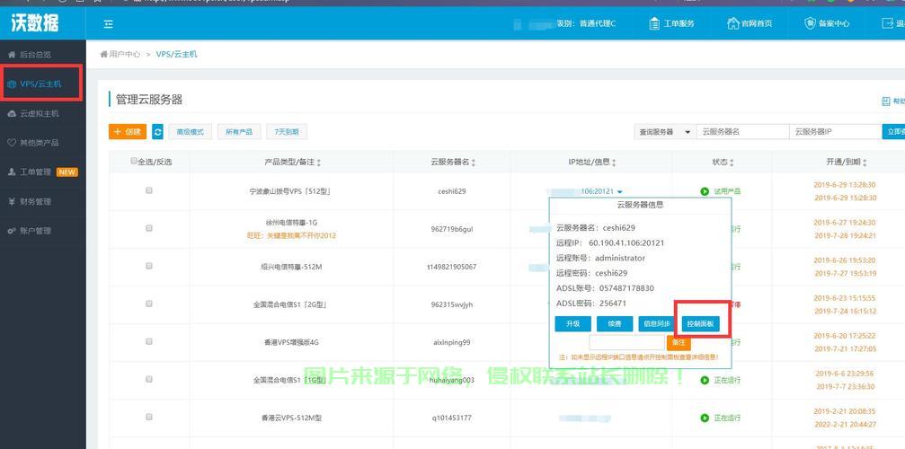
Task: Collapse sidebar using the hamburger menu icon
Action: click(x=109, y=24)
